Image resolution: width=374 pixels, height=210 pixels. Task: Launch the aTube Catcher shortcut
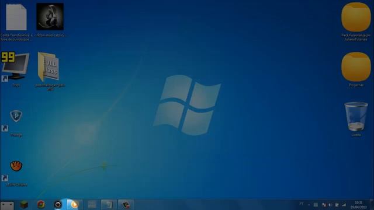[x=16, y=166]
